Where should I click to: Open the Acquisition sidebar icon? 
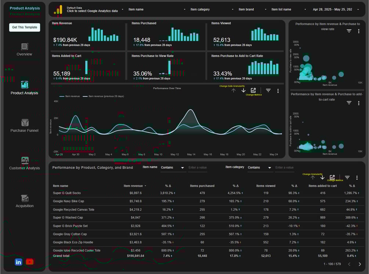coord(25,198)
